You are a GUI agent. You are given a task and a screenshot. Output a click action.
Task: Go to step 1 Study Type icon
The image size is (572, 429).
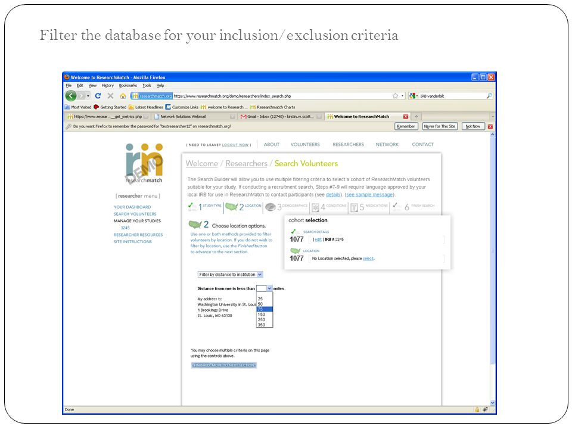point(192,207)
